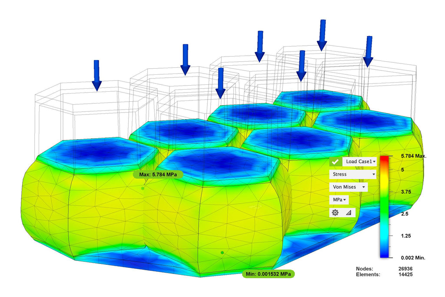This screenshot has width=445, height=297.
Task: Click the 3.75 tick on legend scale
Action: [x=408, y=192]
